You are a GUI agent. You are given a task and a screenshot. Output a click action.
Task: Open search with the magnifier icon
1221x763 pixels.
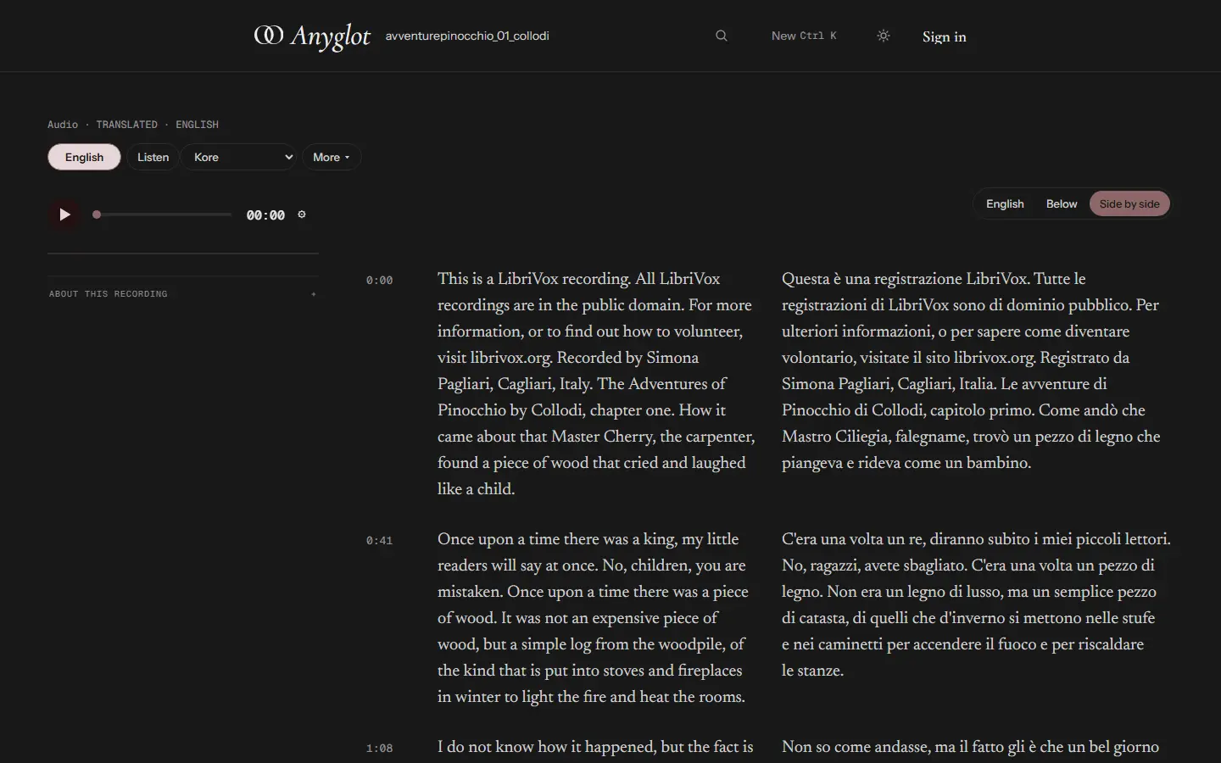point(722,36)
